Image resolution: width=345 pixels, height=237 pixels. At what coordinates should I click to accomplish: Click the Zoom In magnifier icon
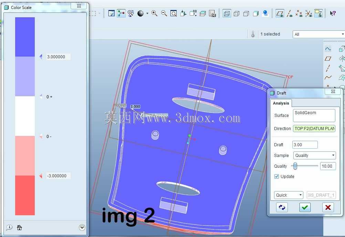tap(154, 13)
